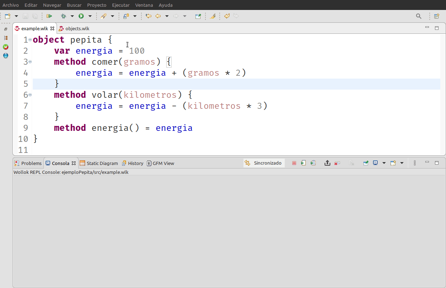Close the example.wlk editor tab

pyautogui.click(x=52, y=28)
